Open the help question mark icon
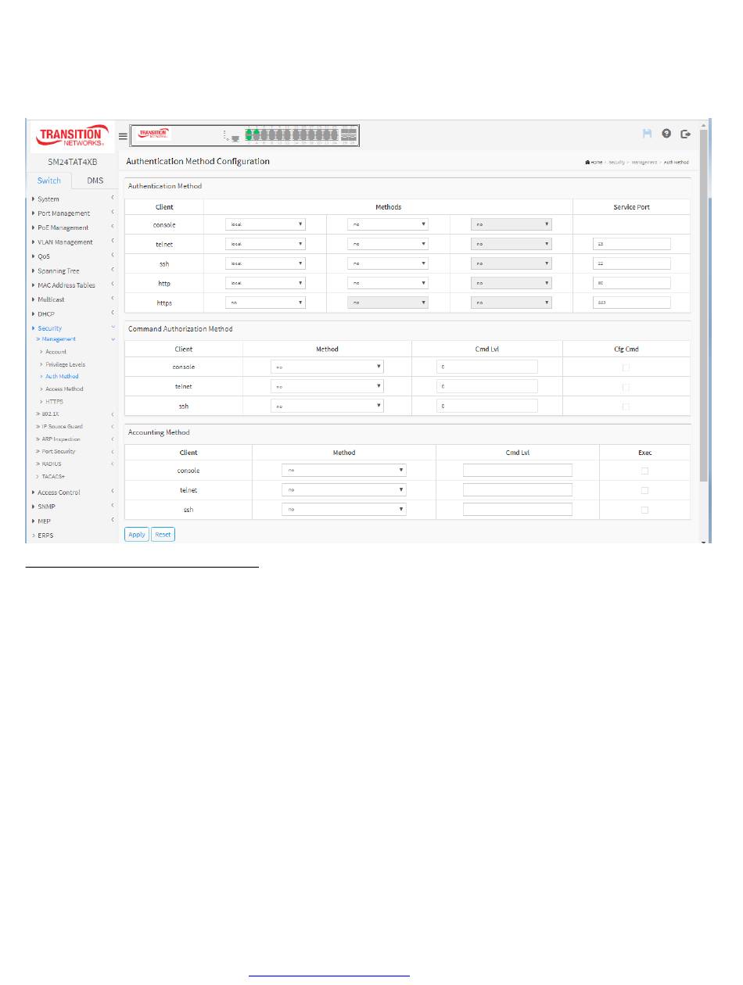The width and height of the screenshot is (743, 985). (x=666, y=134)
